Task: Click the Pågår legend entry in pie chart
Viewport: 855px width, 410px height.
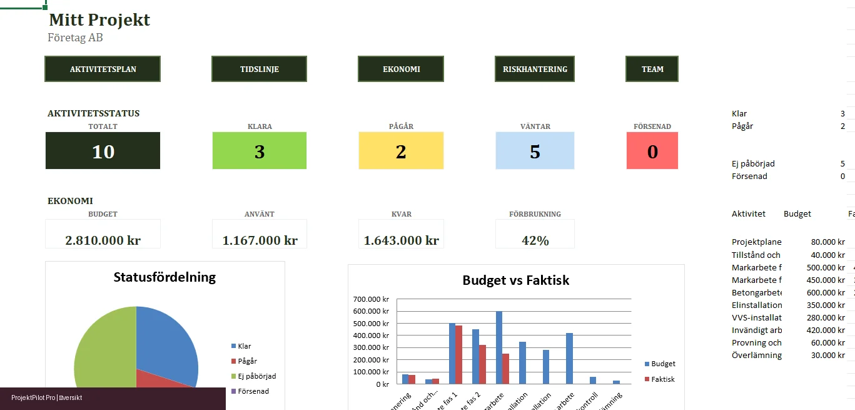Action: (245, 361)
